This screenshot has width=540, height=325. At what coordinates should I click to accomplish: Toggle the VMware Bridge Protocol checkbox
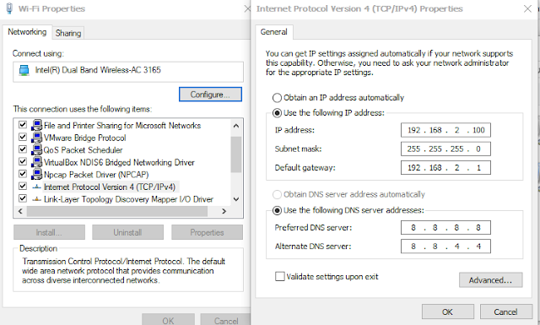click(23, 137)
